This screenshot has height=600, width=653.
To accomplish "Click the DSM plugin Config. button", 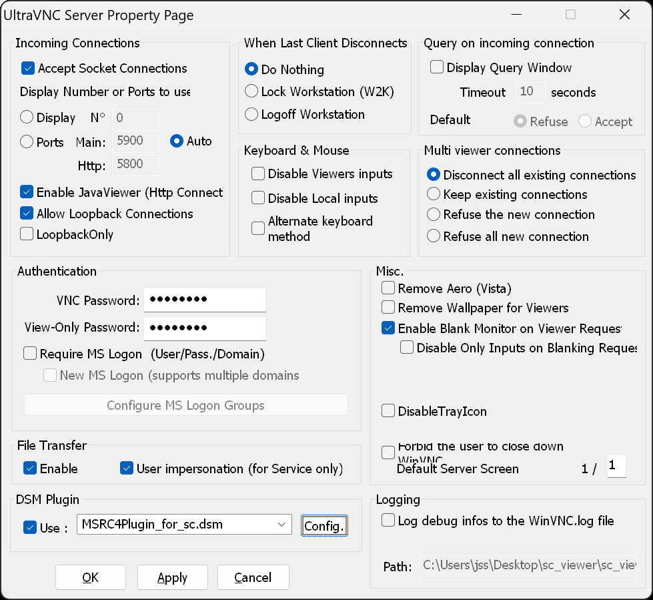I will 324,526.
